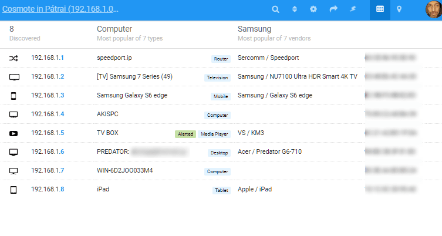This screenshot has height=236, width=442.
Task: Open IP address 192.168.1.7
Action: click(x=48, y=171)
